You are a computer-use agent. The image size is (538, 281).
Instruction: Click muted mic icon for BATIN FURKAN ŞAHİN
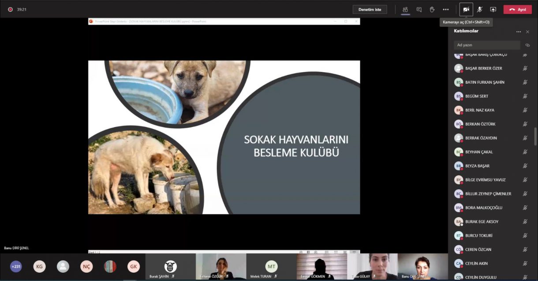point(525,82)
